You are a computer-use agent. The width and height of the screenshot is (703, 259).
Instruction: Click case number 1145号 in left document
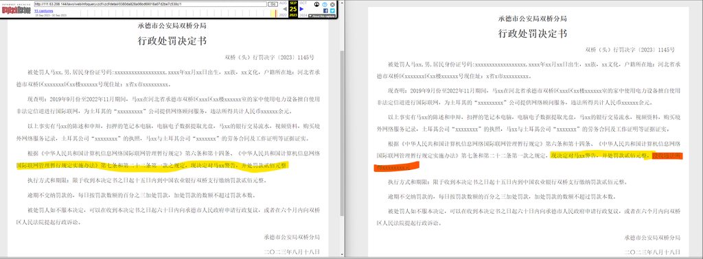point(304,58)
